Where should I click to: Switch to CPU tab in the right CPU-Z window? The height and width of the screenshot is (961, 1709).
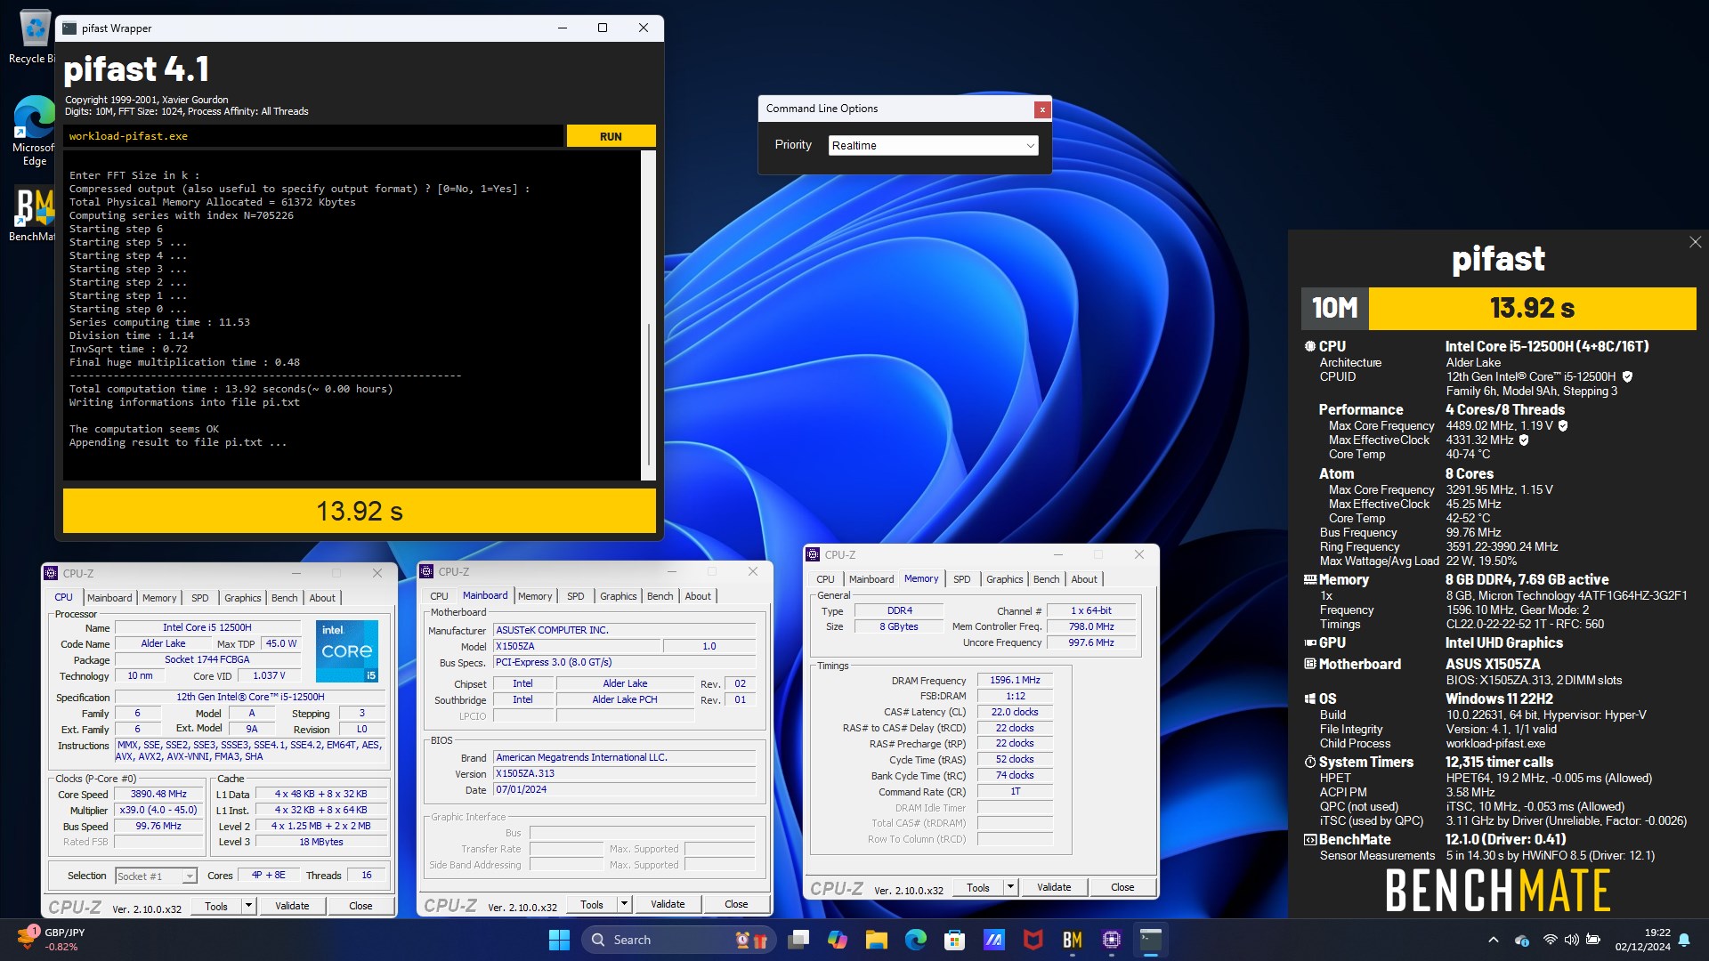pyautogui.click(x=826, y=579)
